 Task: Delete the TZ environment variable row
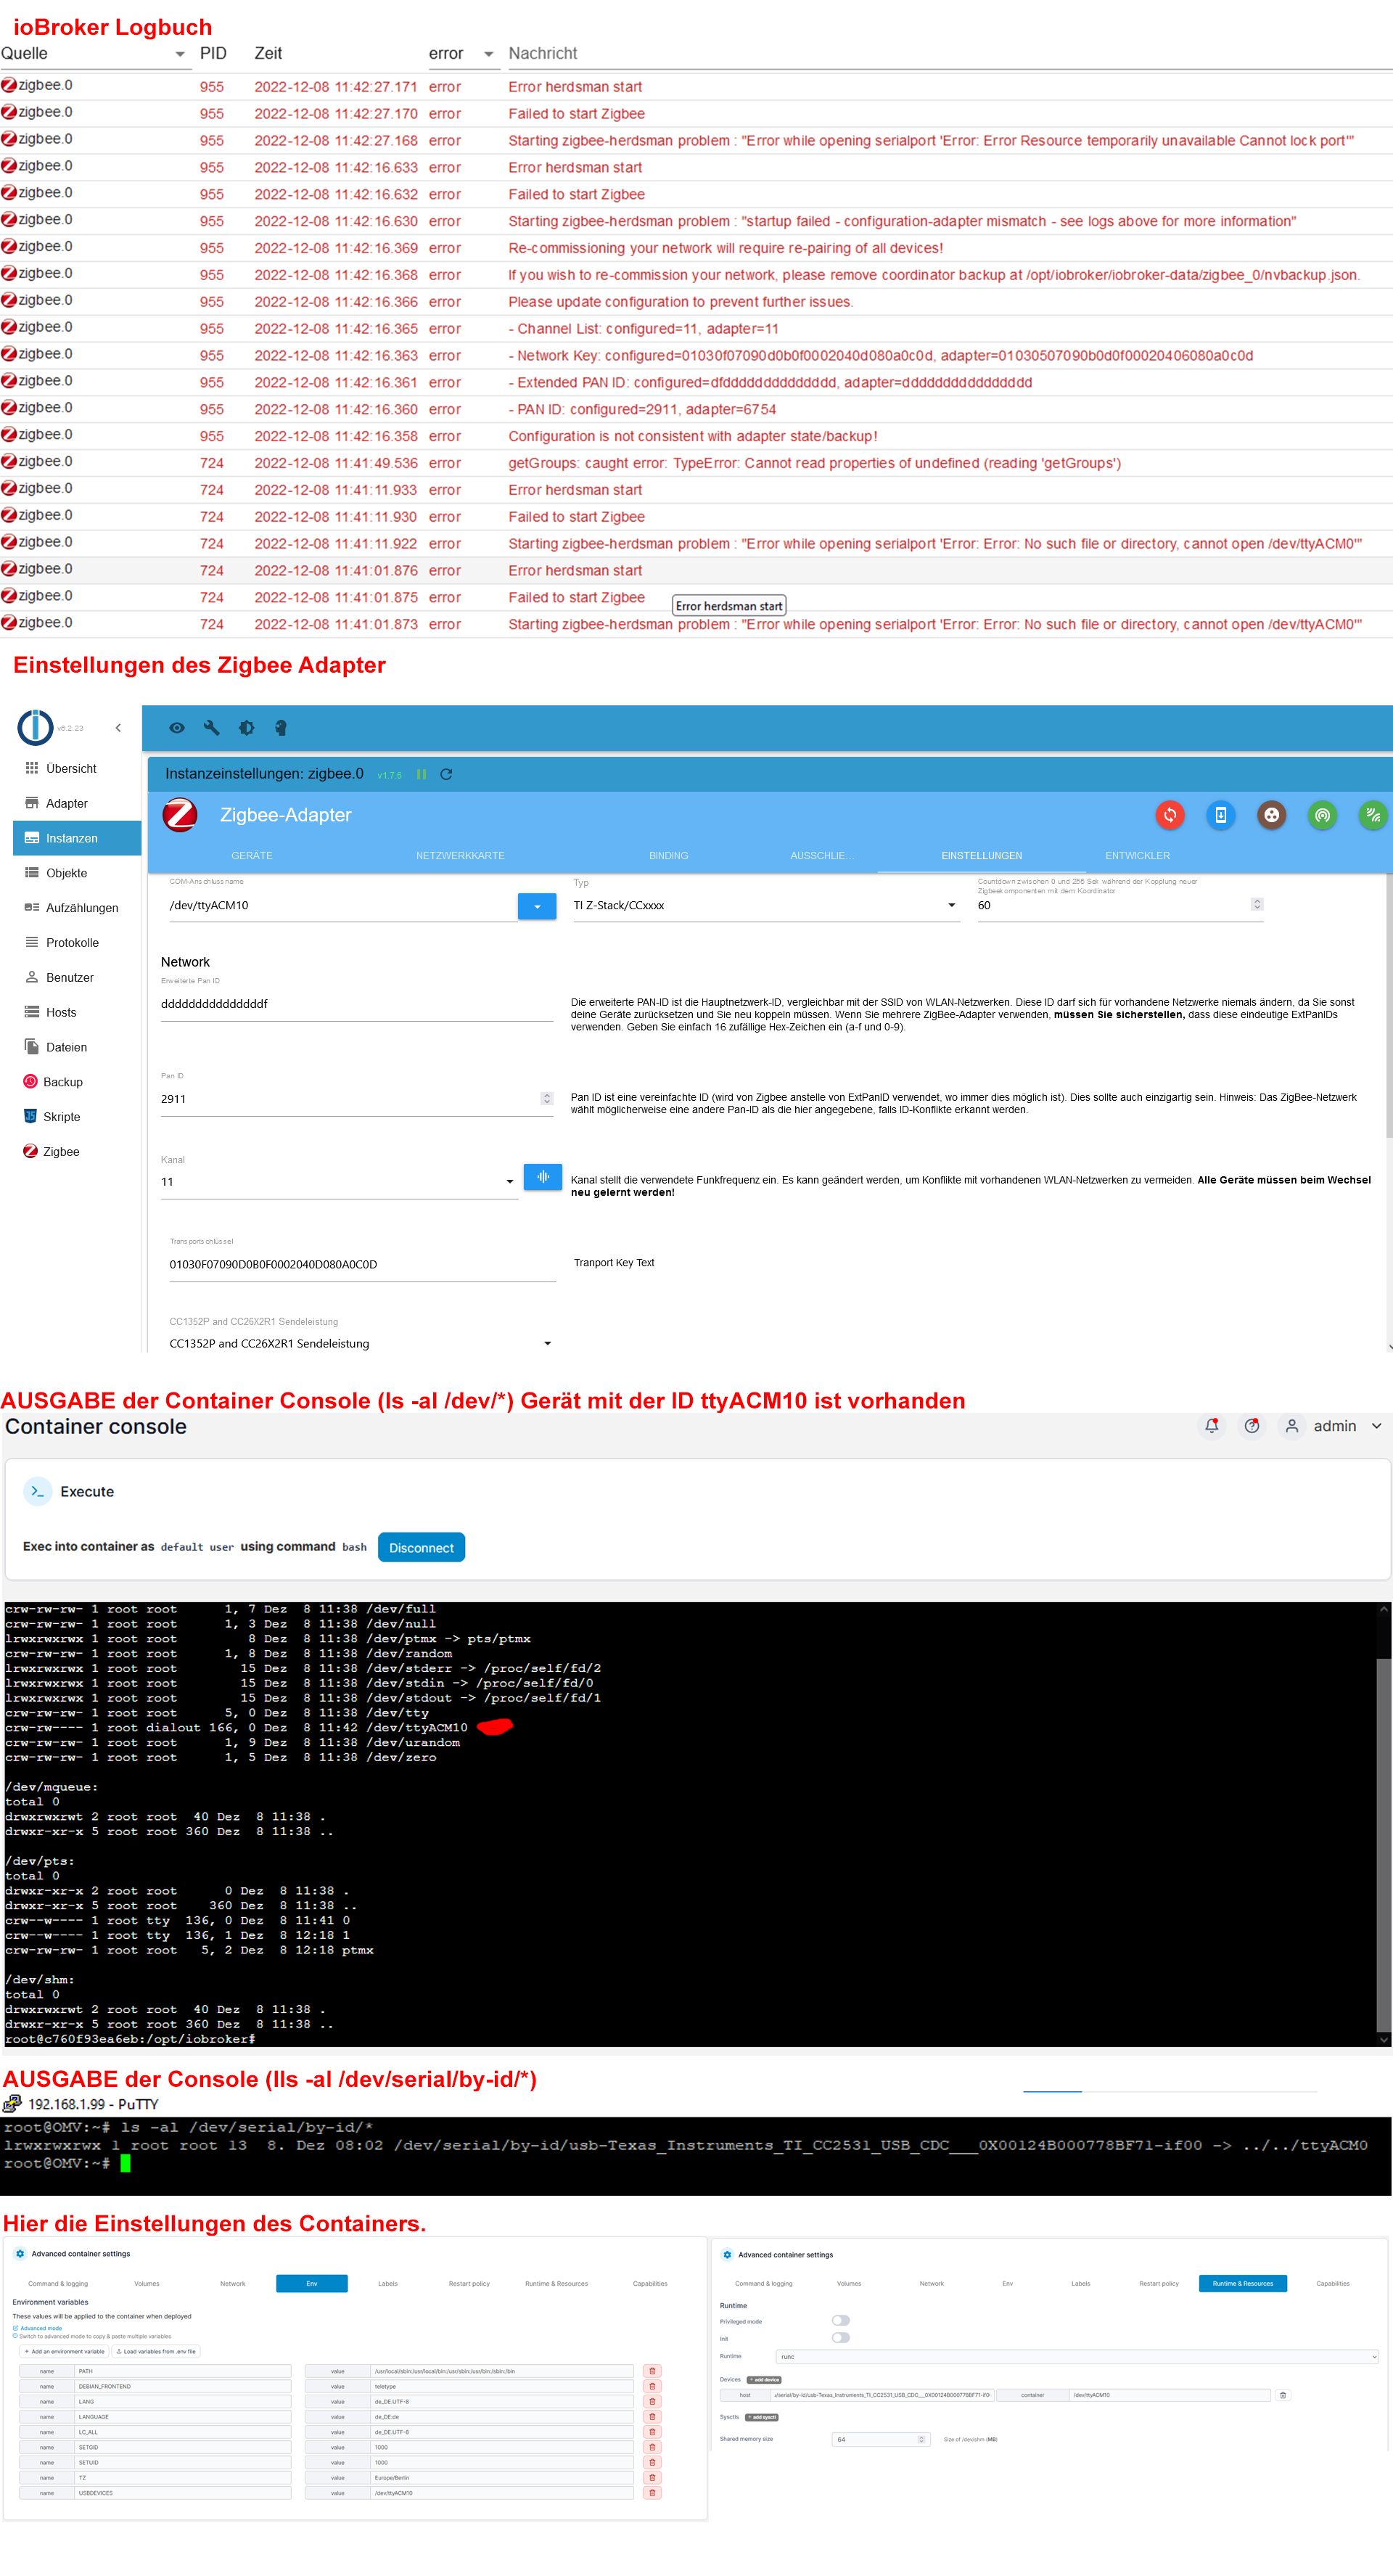coord(652,2478)
